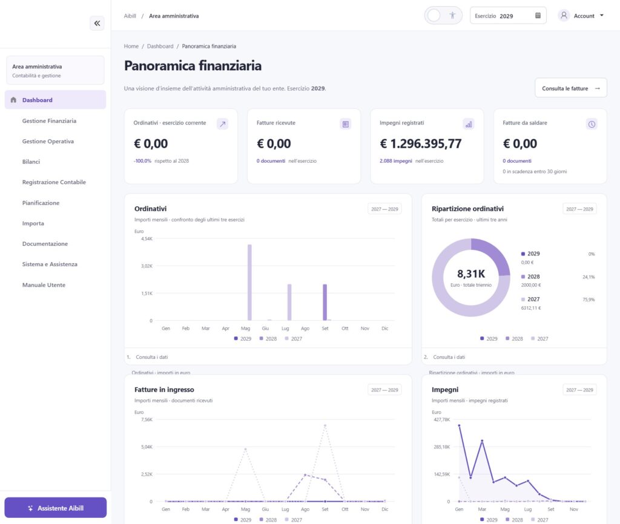Viewport: 620px width, 524px height.
Task: Click the 2027 — 2029 badge on Fatture in ingresso
Action: click(384, 390)
